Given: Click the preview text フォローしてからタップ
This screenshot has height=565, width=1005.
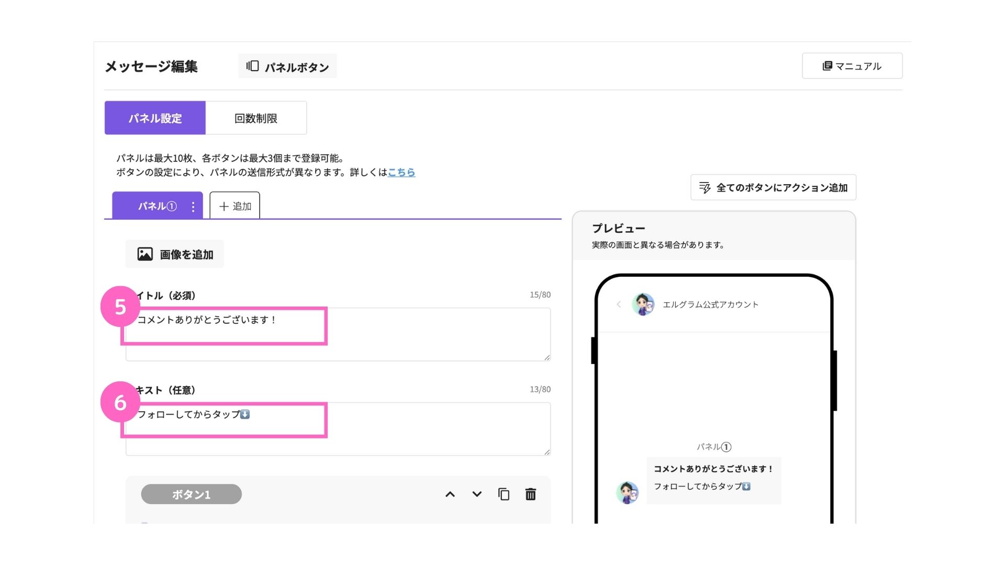Looking at the screenshot, I should coord(702,487).
